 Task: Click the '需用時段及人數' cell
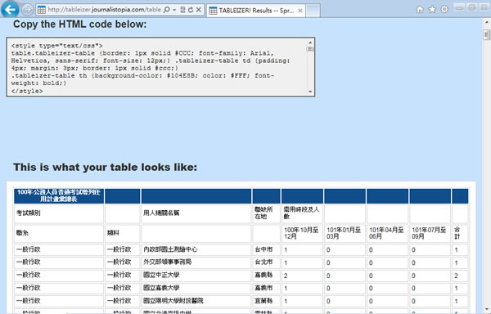(x=302, y=213)
